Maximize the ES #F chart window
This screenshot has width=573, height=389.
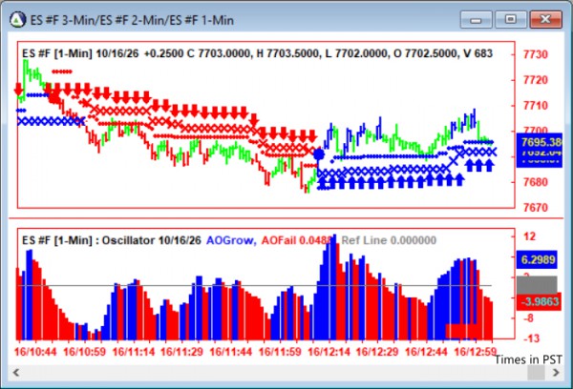[x=510, y=19]
